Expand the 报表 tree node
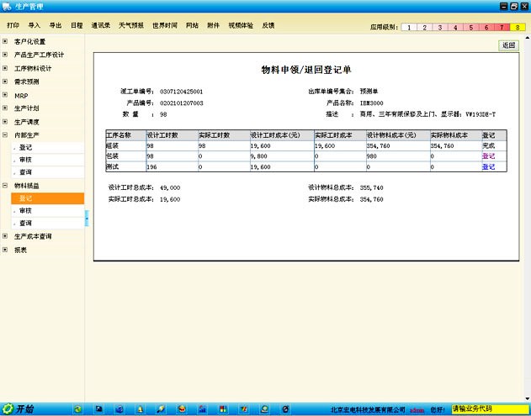The height and width of the screenshot is (416, 531). [x=5, y=250]
